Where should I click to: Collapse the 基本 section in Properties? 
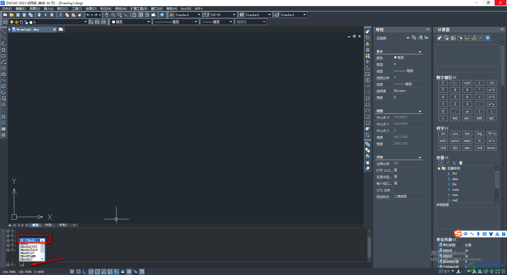pyautogui.click(x=420, y=52)
